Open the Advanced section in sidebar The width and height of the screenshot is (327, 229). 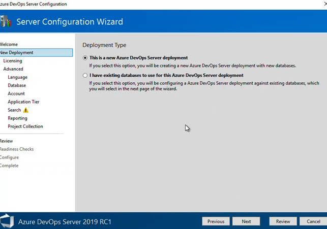[x=13, y=69]
